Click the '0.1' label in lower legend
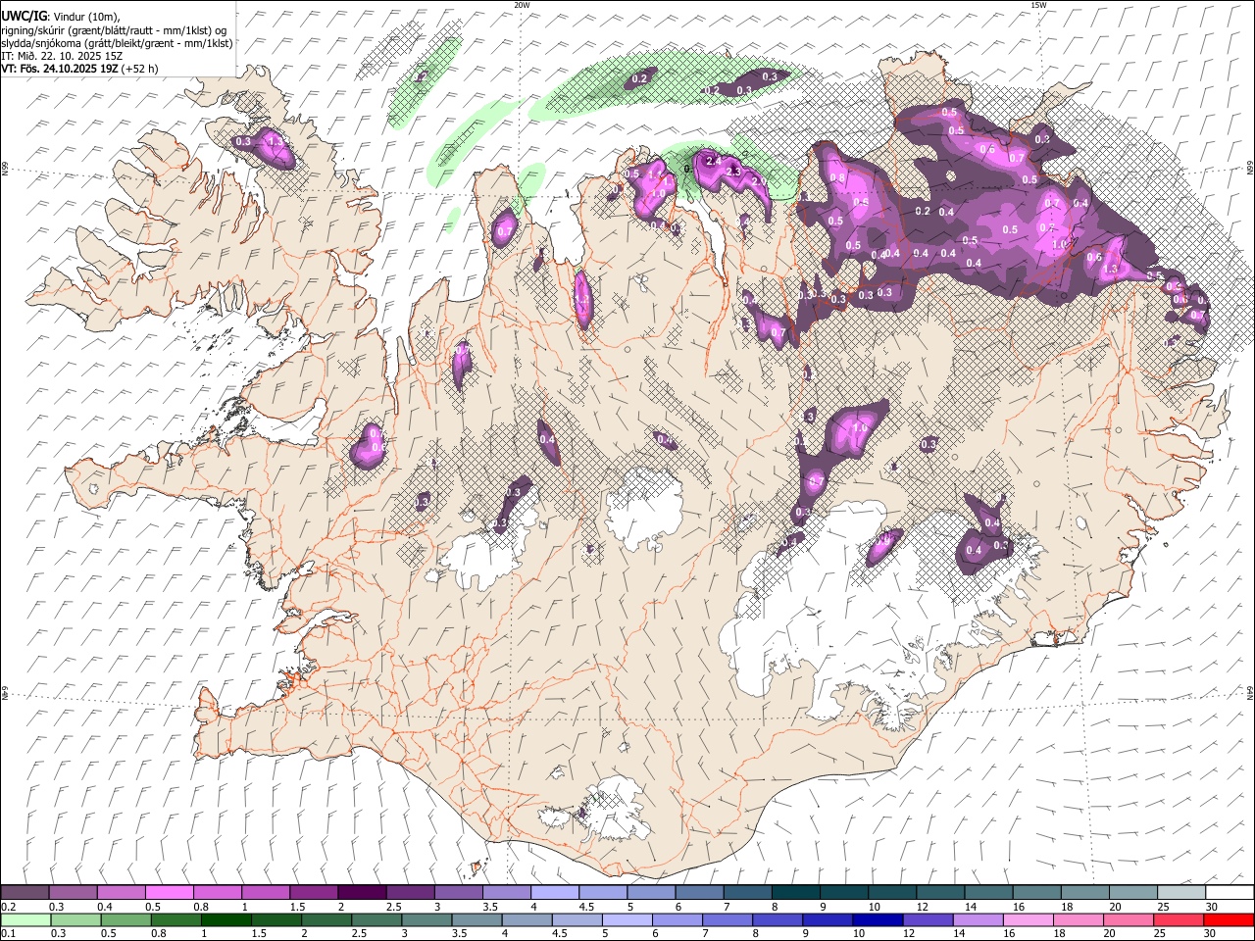The image size is (1255, 941). (9, 934)
